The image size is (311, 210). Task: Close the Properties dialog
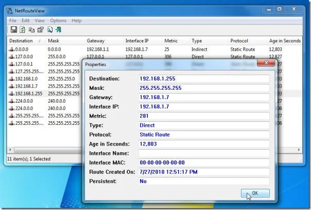[266, 63]
